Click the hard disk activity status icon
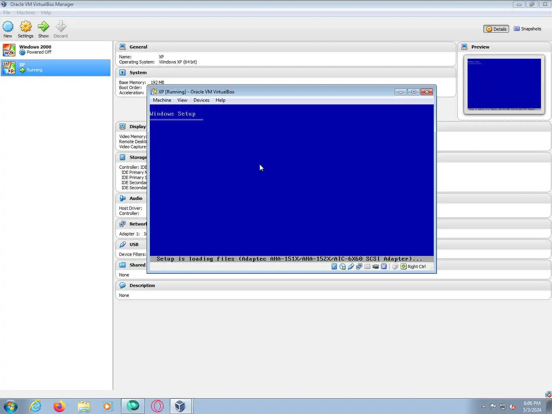This screenshot has height=414, width=552. coord(334,267)
